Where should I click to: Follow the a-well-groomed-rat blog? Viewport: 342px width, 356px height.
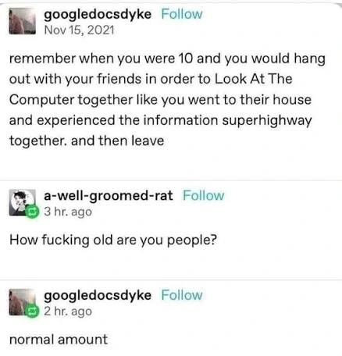point(203,195)
